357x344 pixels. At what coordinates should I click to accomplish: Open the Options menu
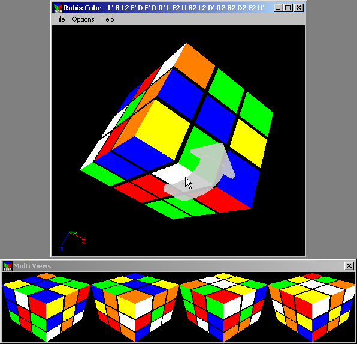coord(83,19)
